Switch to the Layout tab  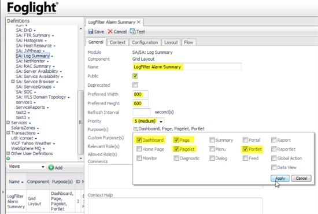pyautogui.click(x=171, y=42)
